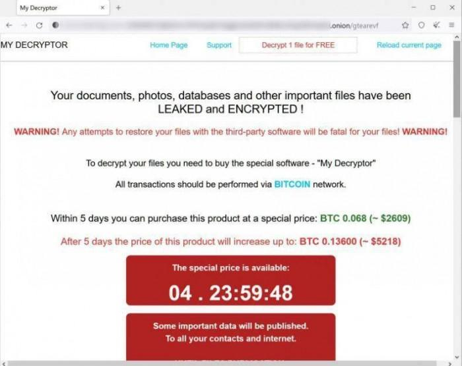462x366 pixels.
Task: Open the Home Page link
Action: click(x=169, y=45)
